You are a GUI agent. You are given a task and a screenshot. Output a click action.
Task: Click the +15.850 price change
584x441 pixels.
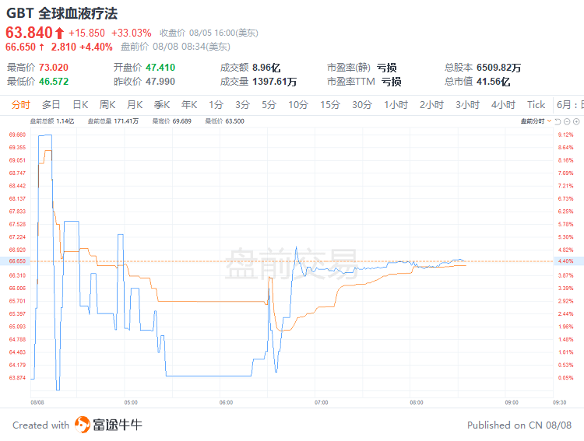[86, 33]
